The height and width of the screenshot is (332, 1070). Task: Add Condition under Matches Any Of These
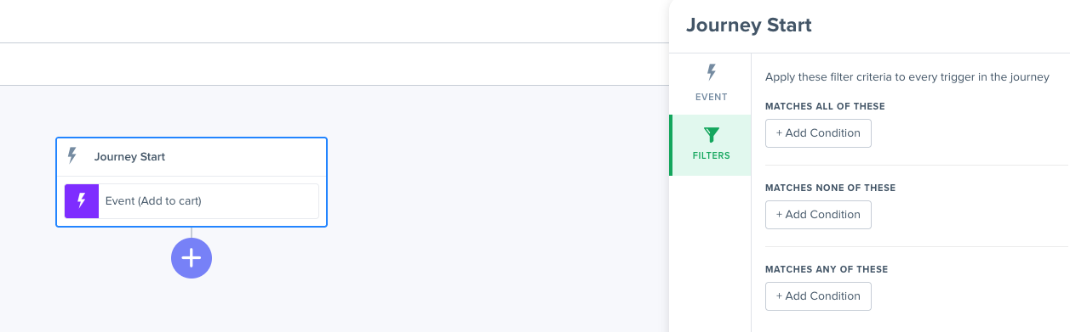(x=818, y=296)
